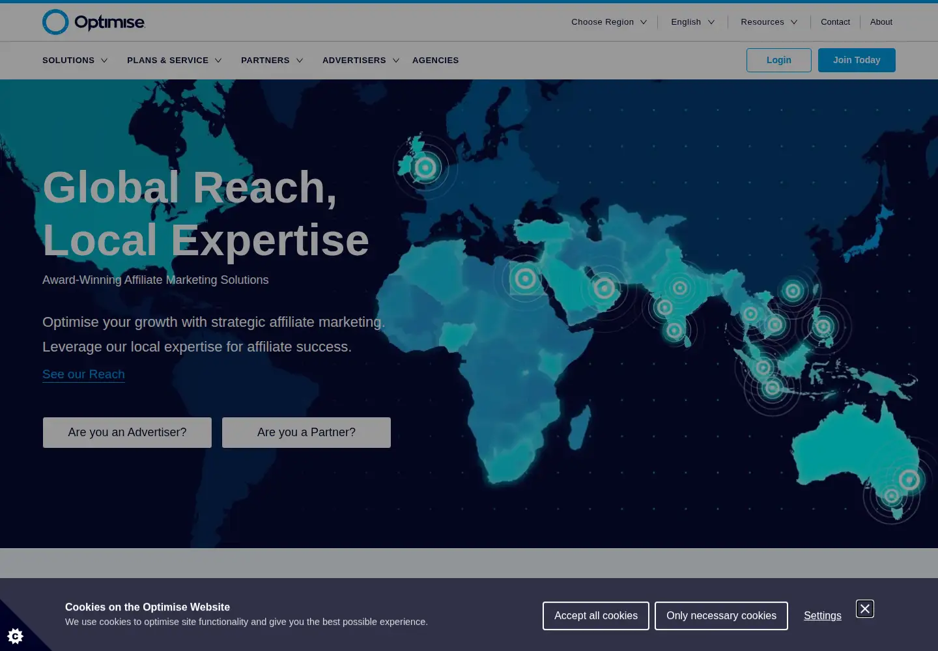Follow the See our Reach link
The width and height of the screenshot is (938, 651).
point(83,374)
